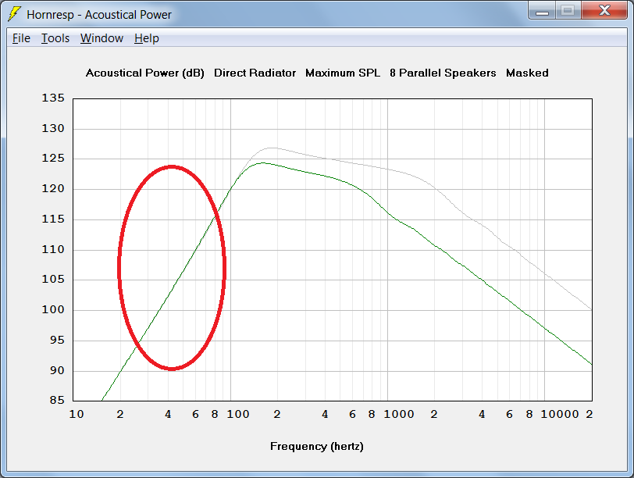The height and width of the screenshot is (478, 634).
Task: Click the 130 dB axis value
Action: [x=53, y=129]
